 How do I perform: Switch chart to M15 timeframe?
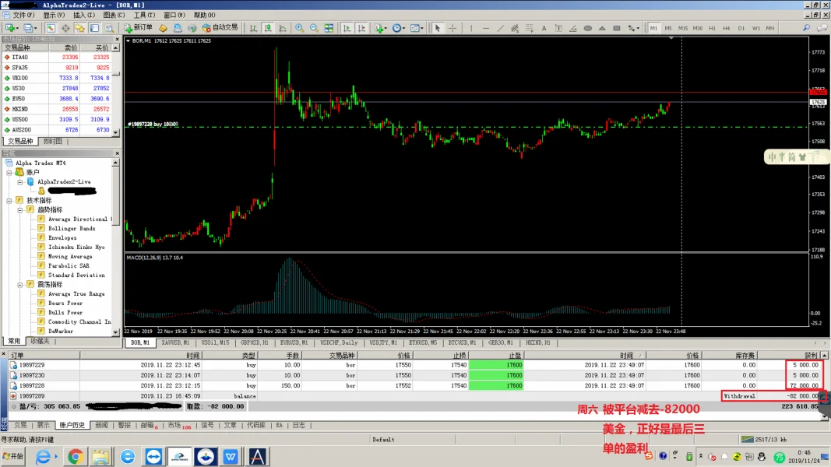683,28
